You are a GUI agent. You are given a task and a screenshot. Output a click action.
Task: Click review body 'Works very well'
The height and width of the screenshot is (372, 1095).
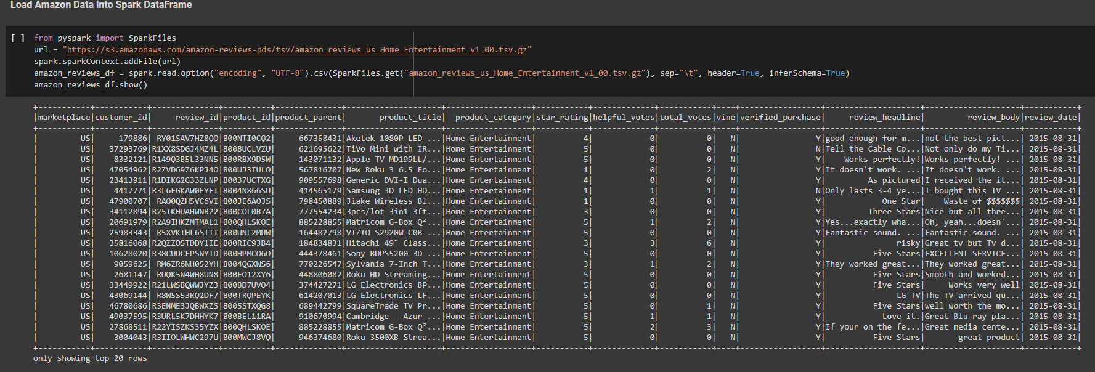coord(984,285)
